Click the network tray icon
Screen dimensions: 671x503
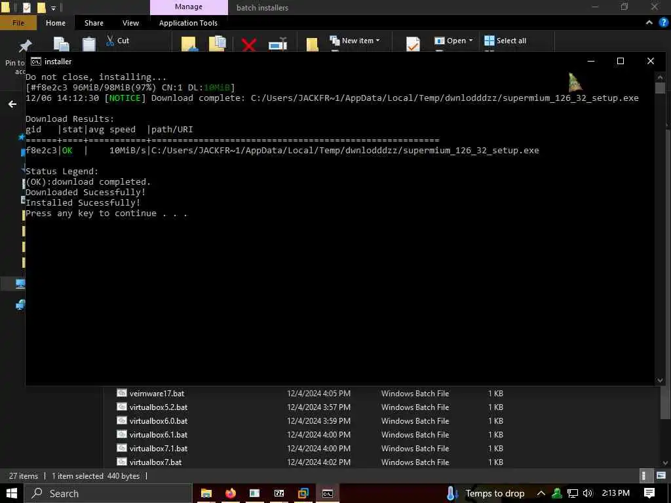pyautogui.click(x=572, y=493)
